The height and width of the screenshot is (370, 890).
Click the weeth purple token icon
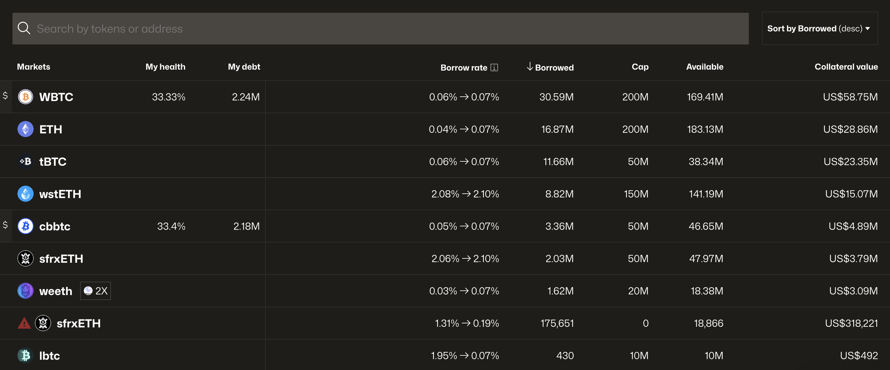[x=25, y=291]
